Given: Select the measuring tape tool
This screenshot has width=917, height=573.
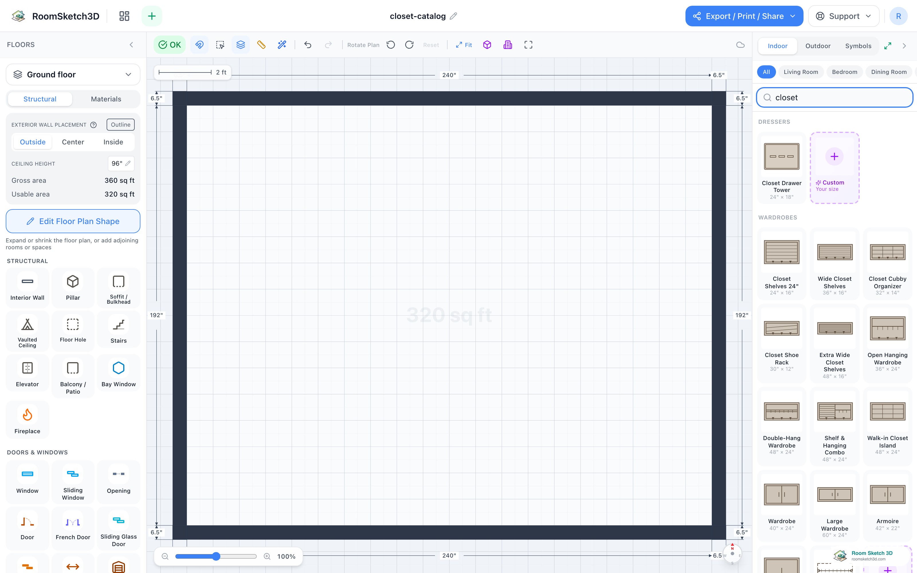Looking at the screenshot, I should click(x=261, y=45).
